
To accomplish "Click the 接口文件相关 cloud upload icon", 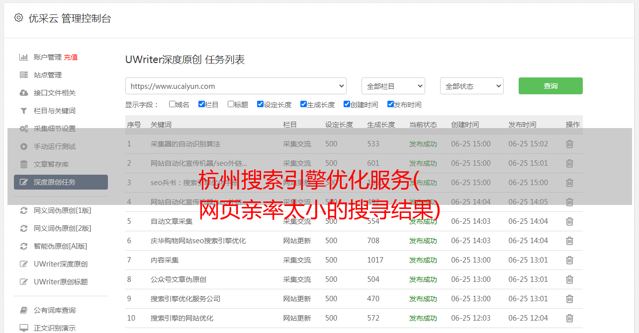I will (23, 93).
